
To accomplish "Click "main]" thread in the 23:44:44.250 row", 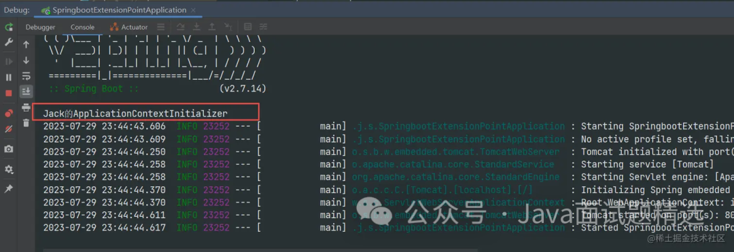I will point(333,152).
